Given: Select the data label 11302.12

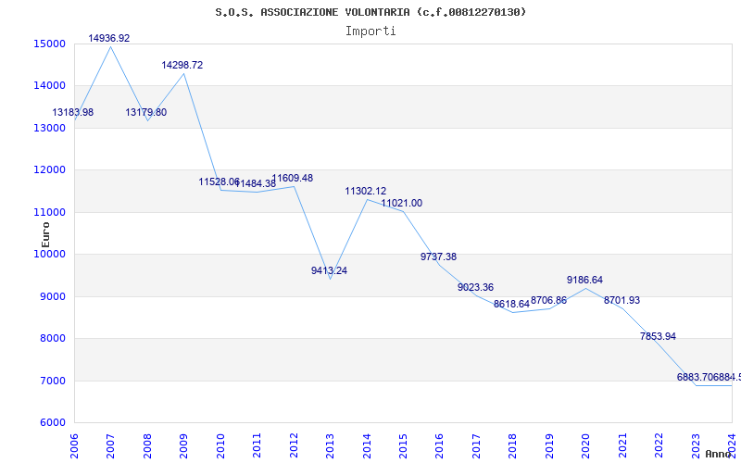Looking at the screenshot, I should pos(365,192).
